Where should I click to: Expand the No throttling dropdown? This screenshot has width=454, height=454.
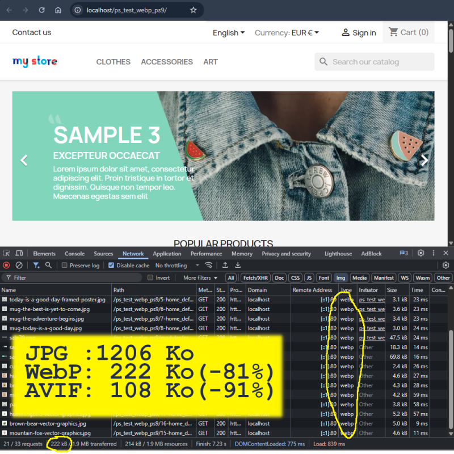point(177,265)
